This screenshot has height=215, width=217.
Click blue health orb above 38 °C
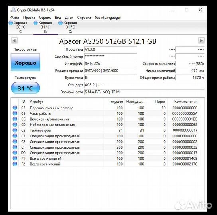click(x=11, y=23)
